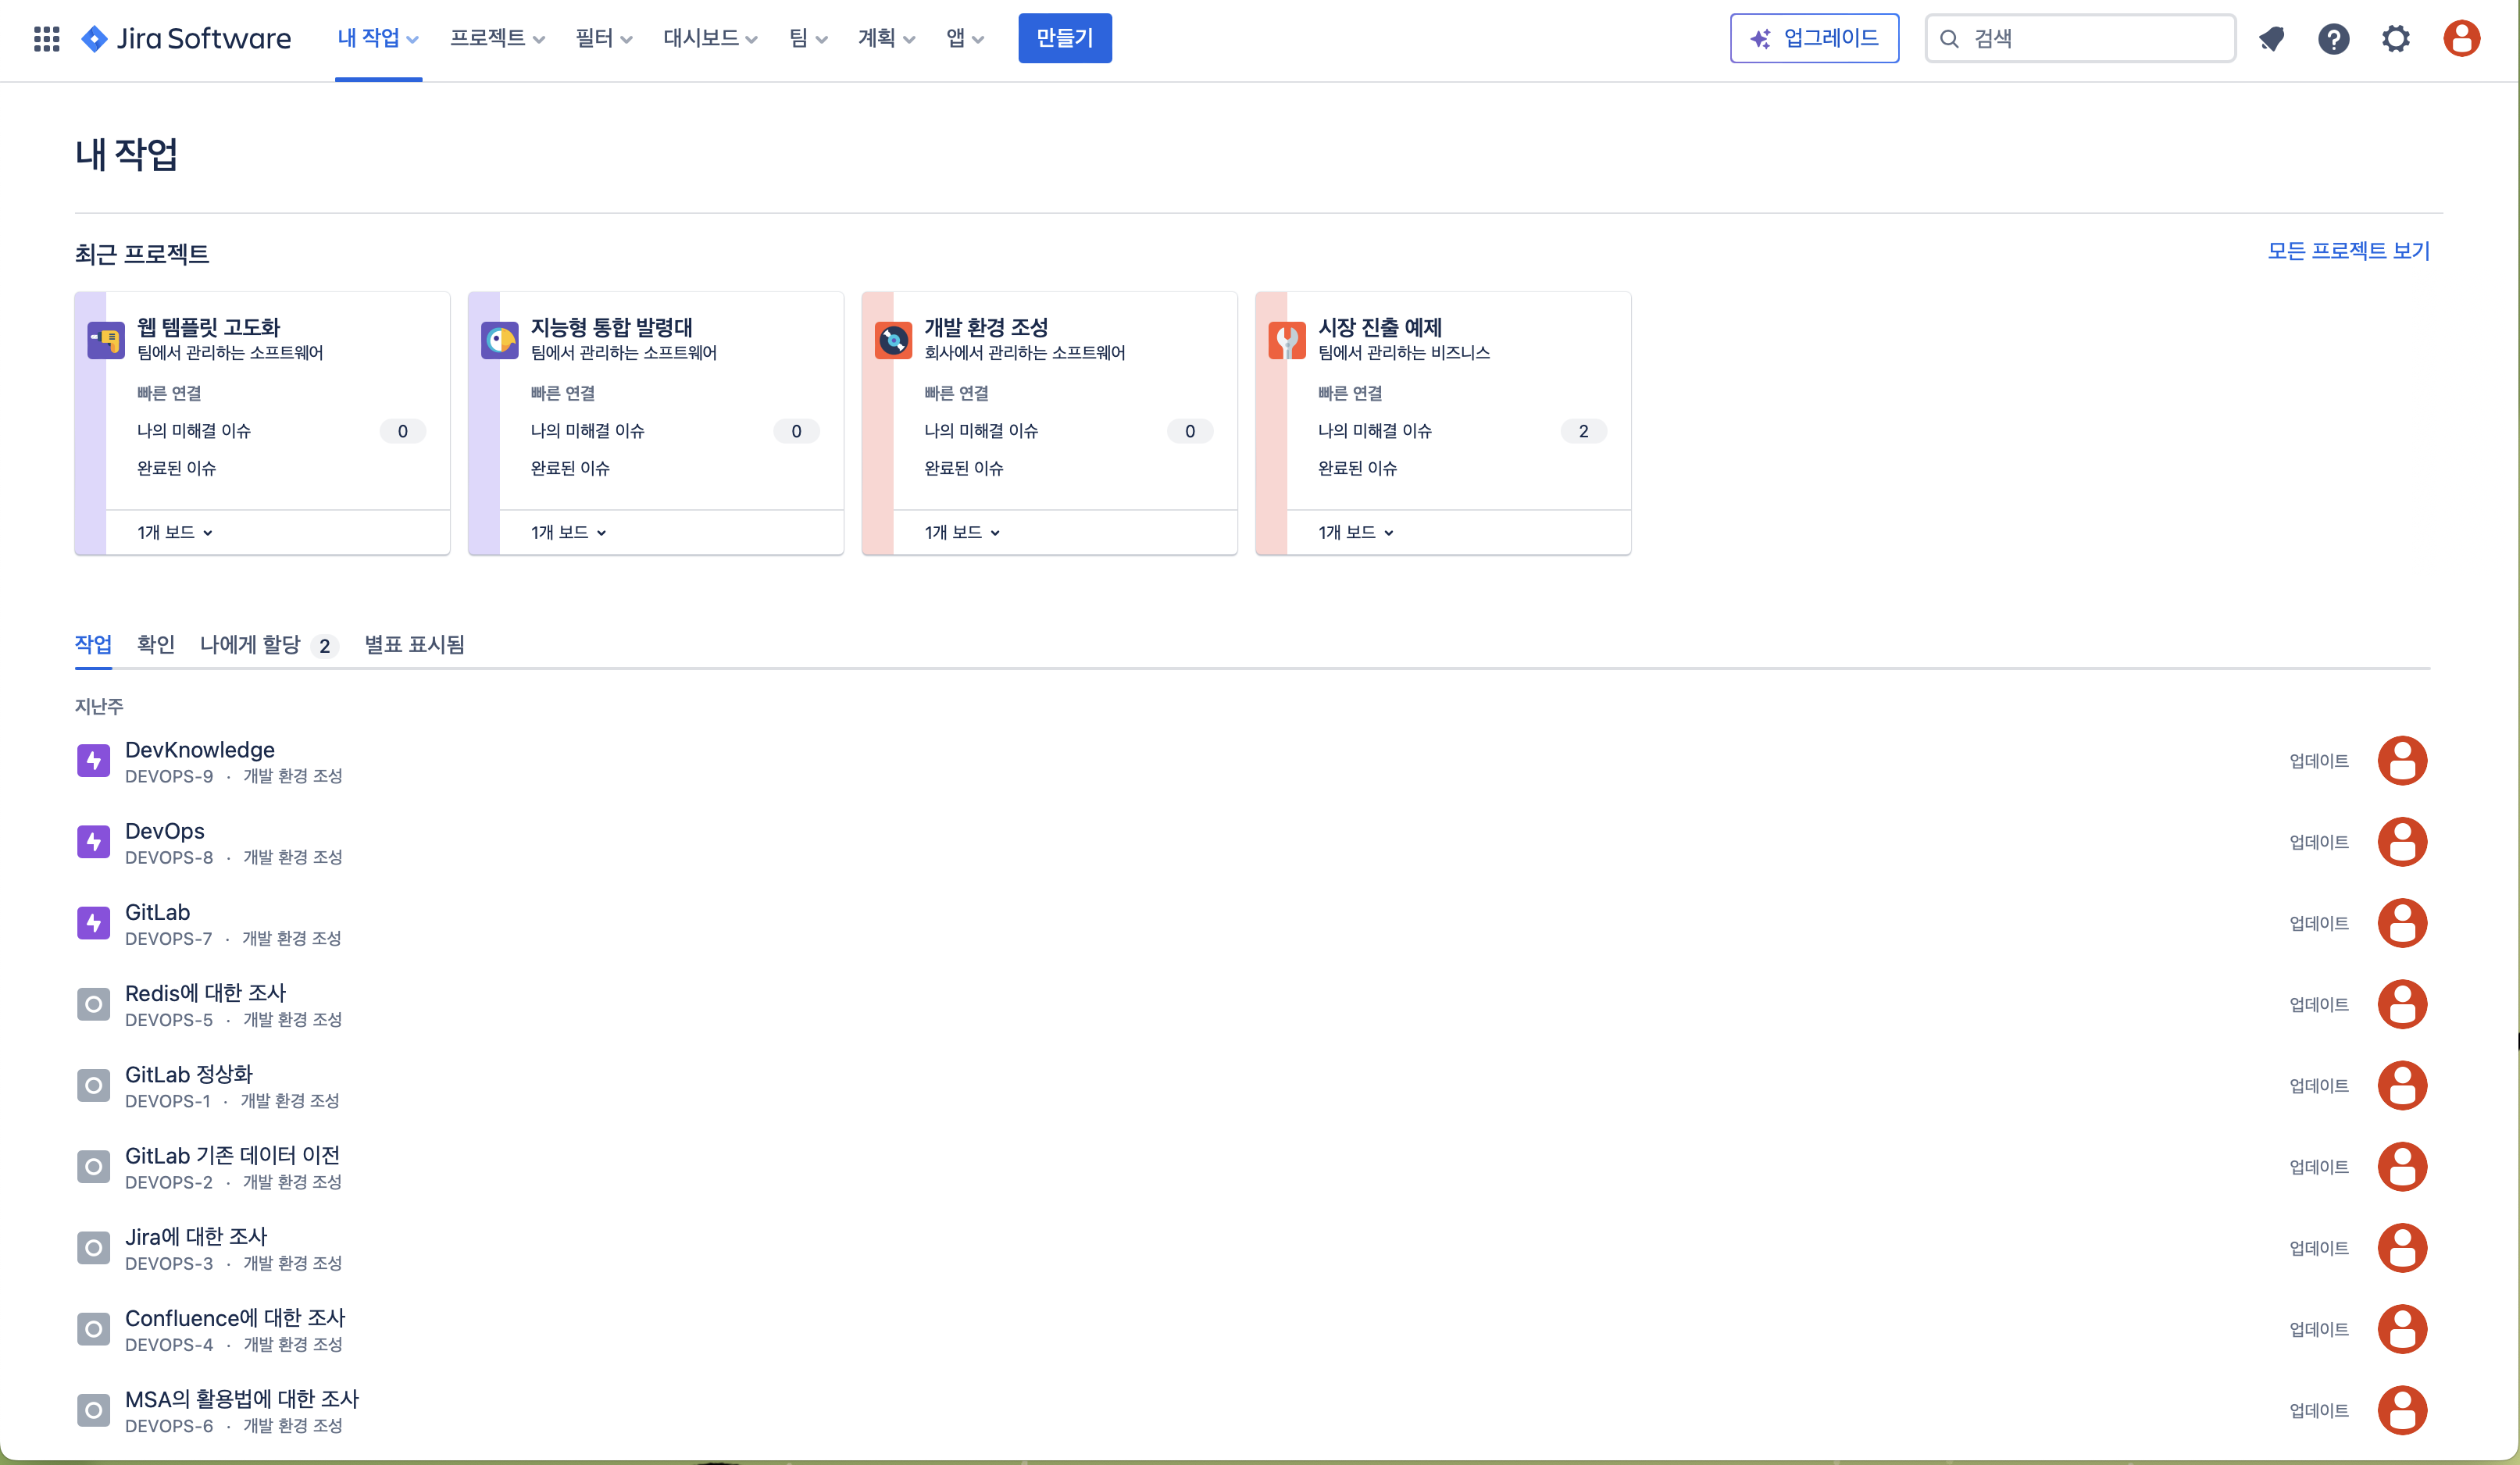This screenshot has height=1465, width=2520.
Task: Click the issue icon for GitLab 기존 데이터 이전
Action: (94, 1166)
